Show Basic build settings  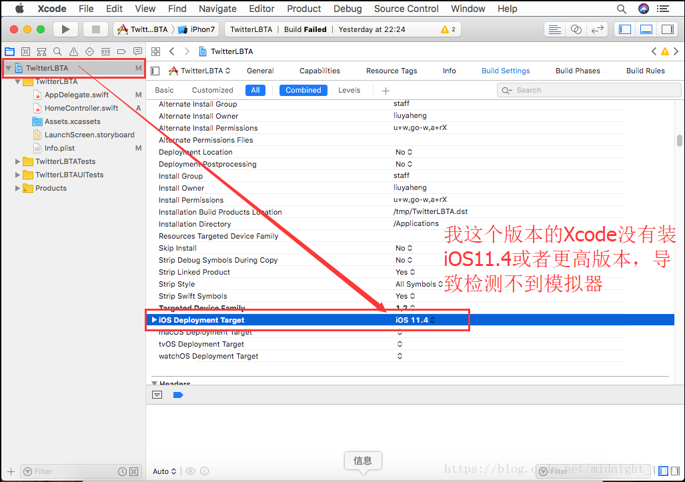coord(164,90)
